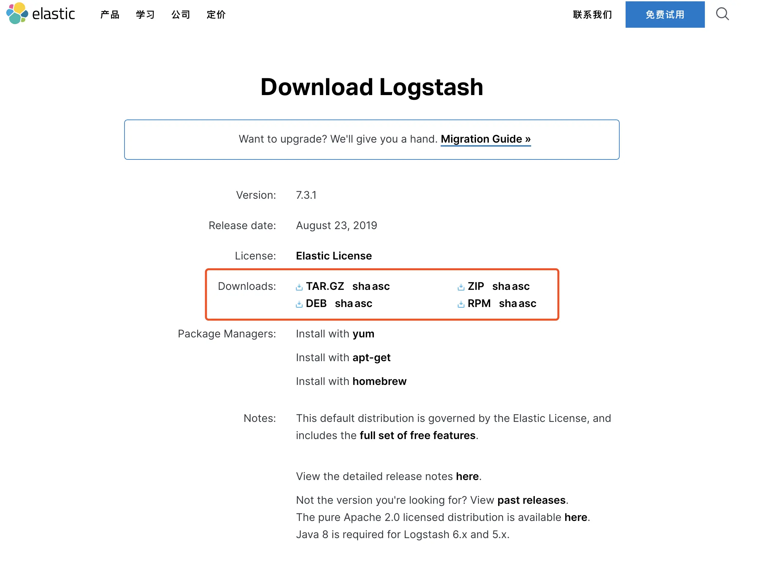Download the TAR.GZ sha checksum

click(361, 286)
